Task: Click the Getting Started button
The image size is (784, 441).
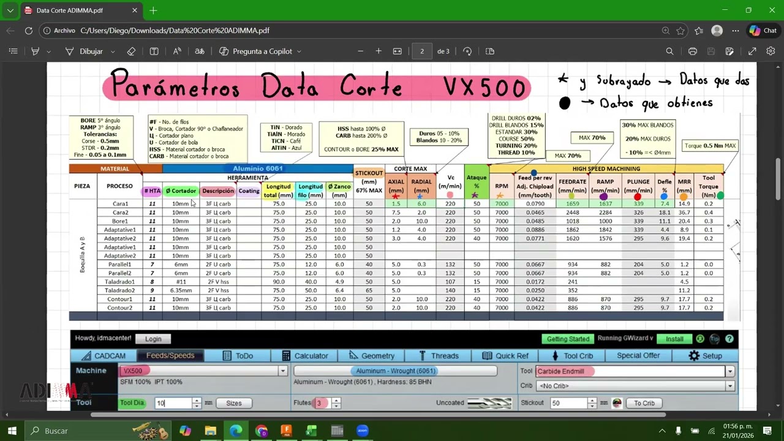Action: click(568, 339)
